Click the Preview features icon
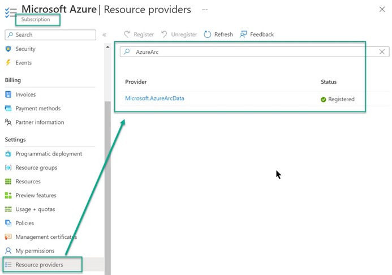The image size is (392, 275). (8, 196)
